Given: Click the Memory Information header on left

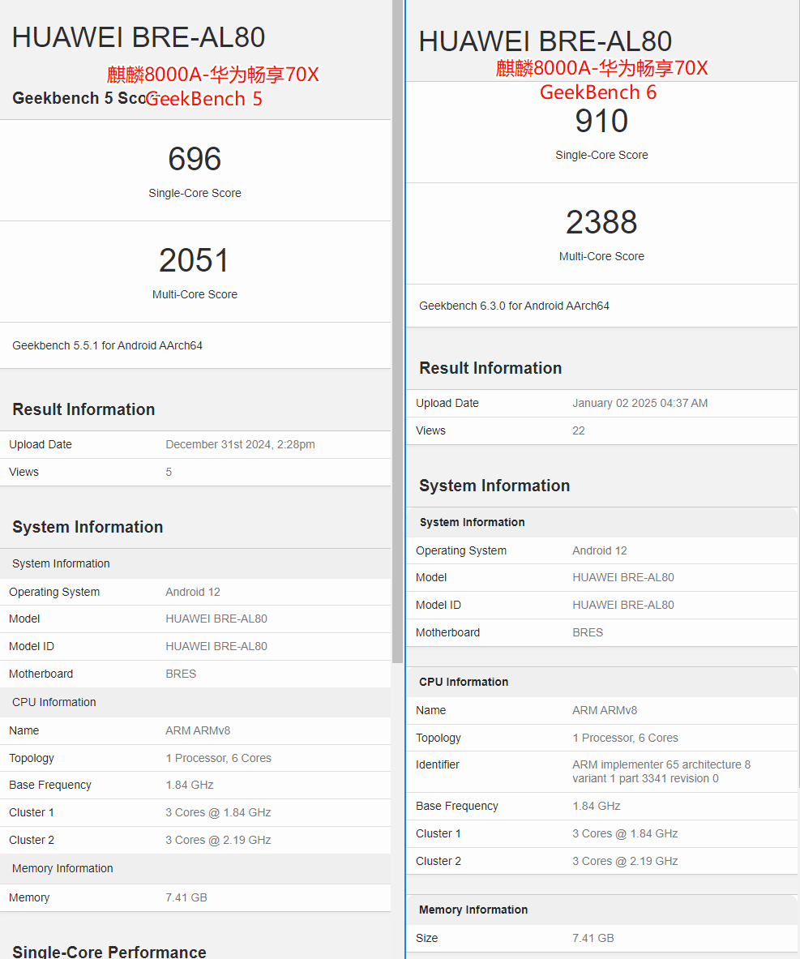Looking at the screenshot, I should point(62,868).
